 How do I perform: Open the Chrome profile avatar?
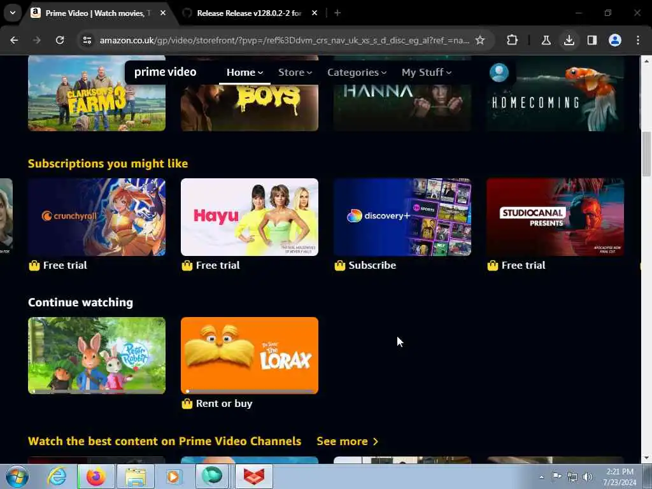615,40
